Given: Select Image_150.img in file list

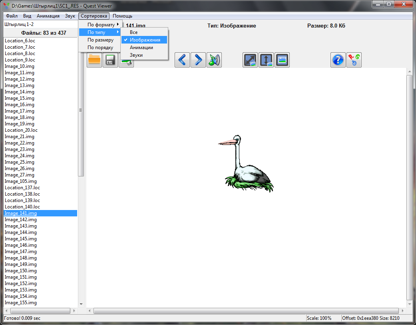Looking at the screenshot, I should pyautogui.click(x=20, y=271).
